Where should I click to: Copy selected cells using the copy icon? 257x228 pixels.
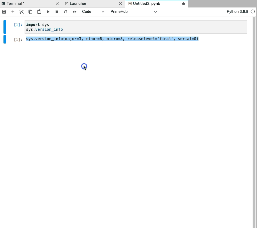(30, 12)
